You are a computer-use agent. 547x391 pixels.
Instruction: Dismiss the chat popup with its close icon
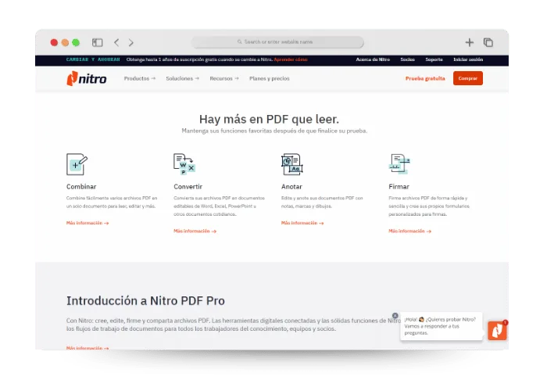tap(395, 316)
